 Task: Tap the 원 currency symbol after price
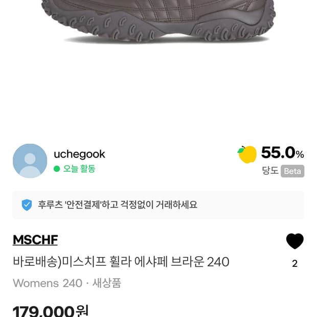[x=82, y=310]
